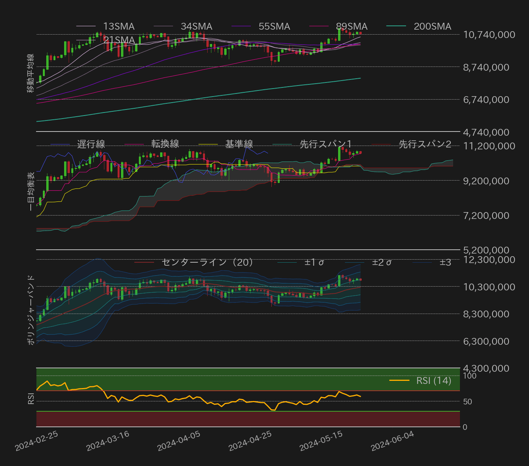Toggle the 13SMA legend entry

coord(118,27)
